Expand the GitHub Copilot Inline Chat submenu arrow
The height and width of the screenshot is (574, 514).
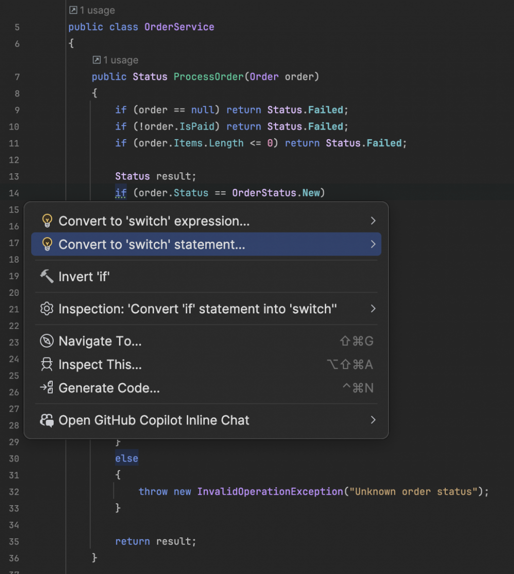(373, 420)
